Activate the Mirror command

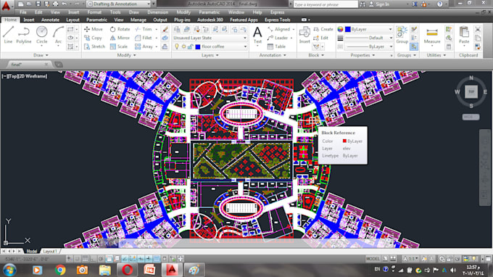pos(120,38)
